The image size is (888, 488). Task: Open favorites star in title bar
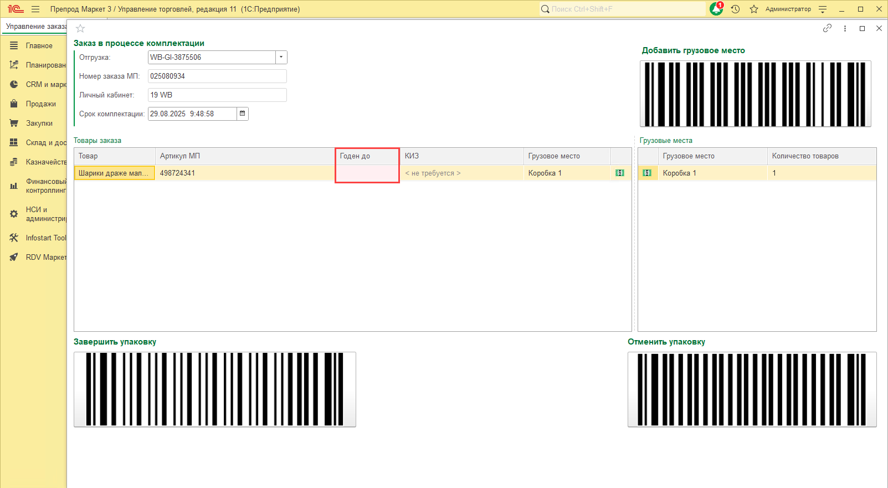[x=753, y=9]
